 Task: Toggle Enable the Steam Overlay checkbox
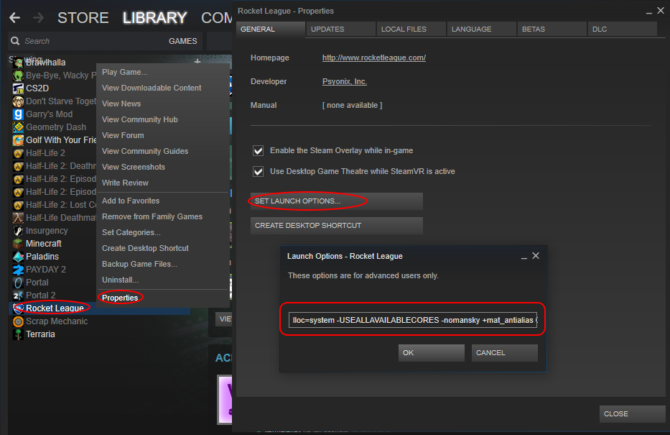(x=258, y=150)
